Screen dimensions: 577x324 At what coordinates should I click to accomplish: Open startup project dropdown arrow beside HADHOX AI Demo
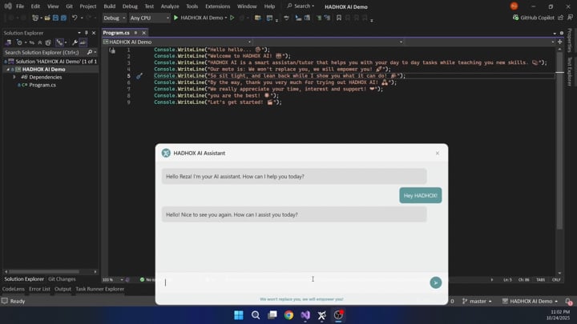pos(225,18)
